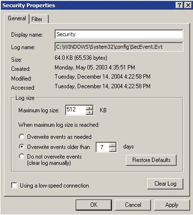Screen dimensions: 193x215
Task: Click the Maximum log size value field
Action: pyautogui.click(x=76, y=110)
